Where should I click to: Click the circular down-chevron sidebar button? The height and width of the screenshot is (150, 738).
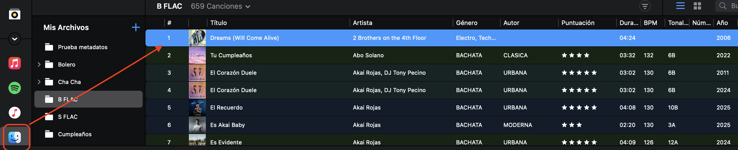point(15,39)
